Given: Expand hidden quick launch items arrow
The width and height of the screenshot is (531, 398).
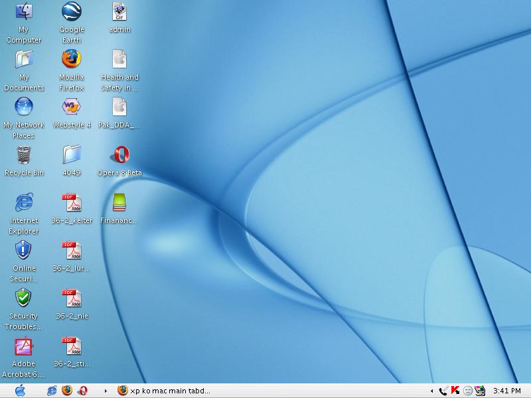Looking at the screenshot, I should (x=106, y=391).
